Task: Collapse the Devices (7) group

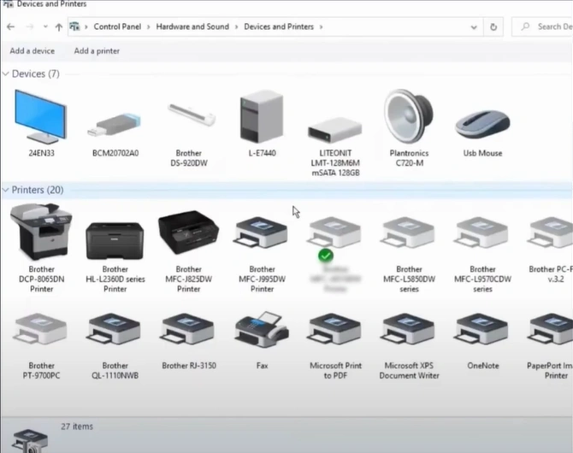Action: click(x=6, y=74)
